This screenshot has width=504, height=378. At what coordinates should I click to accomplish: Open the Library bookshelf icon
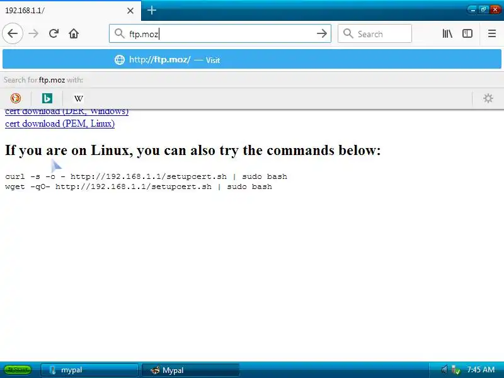tap(447, 33)
